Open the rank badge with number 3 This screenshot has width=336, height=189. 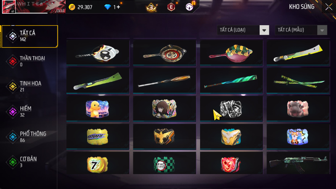[x=151, y=7]
